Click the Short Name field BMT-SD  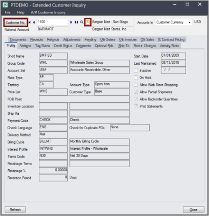[x=53, y=56]
